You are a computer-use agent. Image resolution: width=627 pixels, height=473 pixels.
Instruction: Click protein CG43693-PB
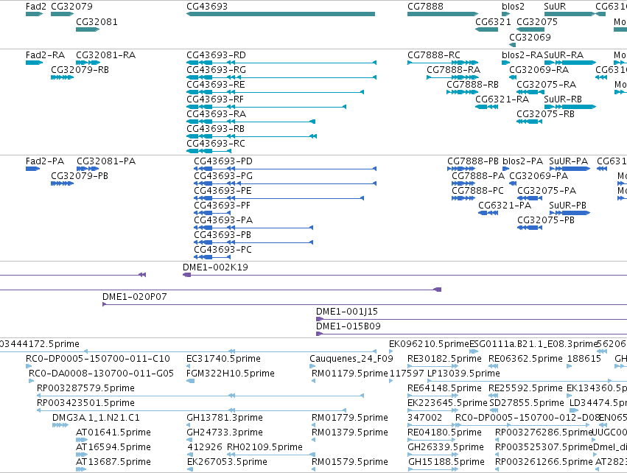[x=223, y=235]
